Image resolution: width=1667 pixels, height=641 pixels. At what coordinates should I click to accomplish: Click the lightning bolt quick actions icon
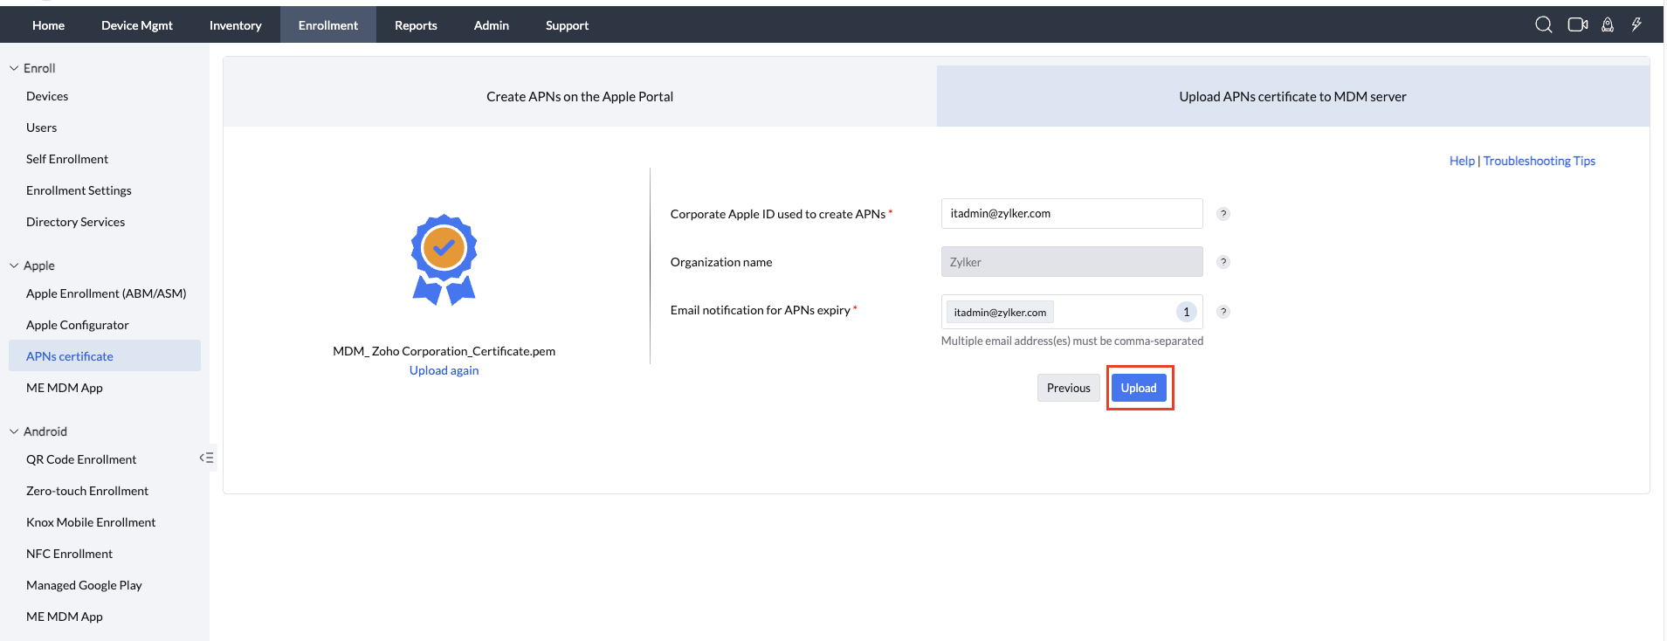1636,24
